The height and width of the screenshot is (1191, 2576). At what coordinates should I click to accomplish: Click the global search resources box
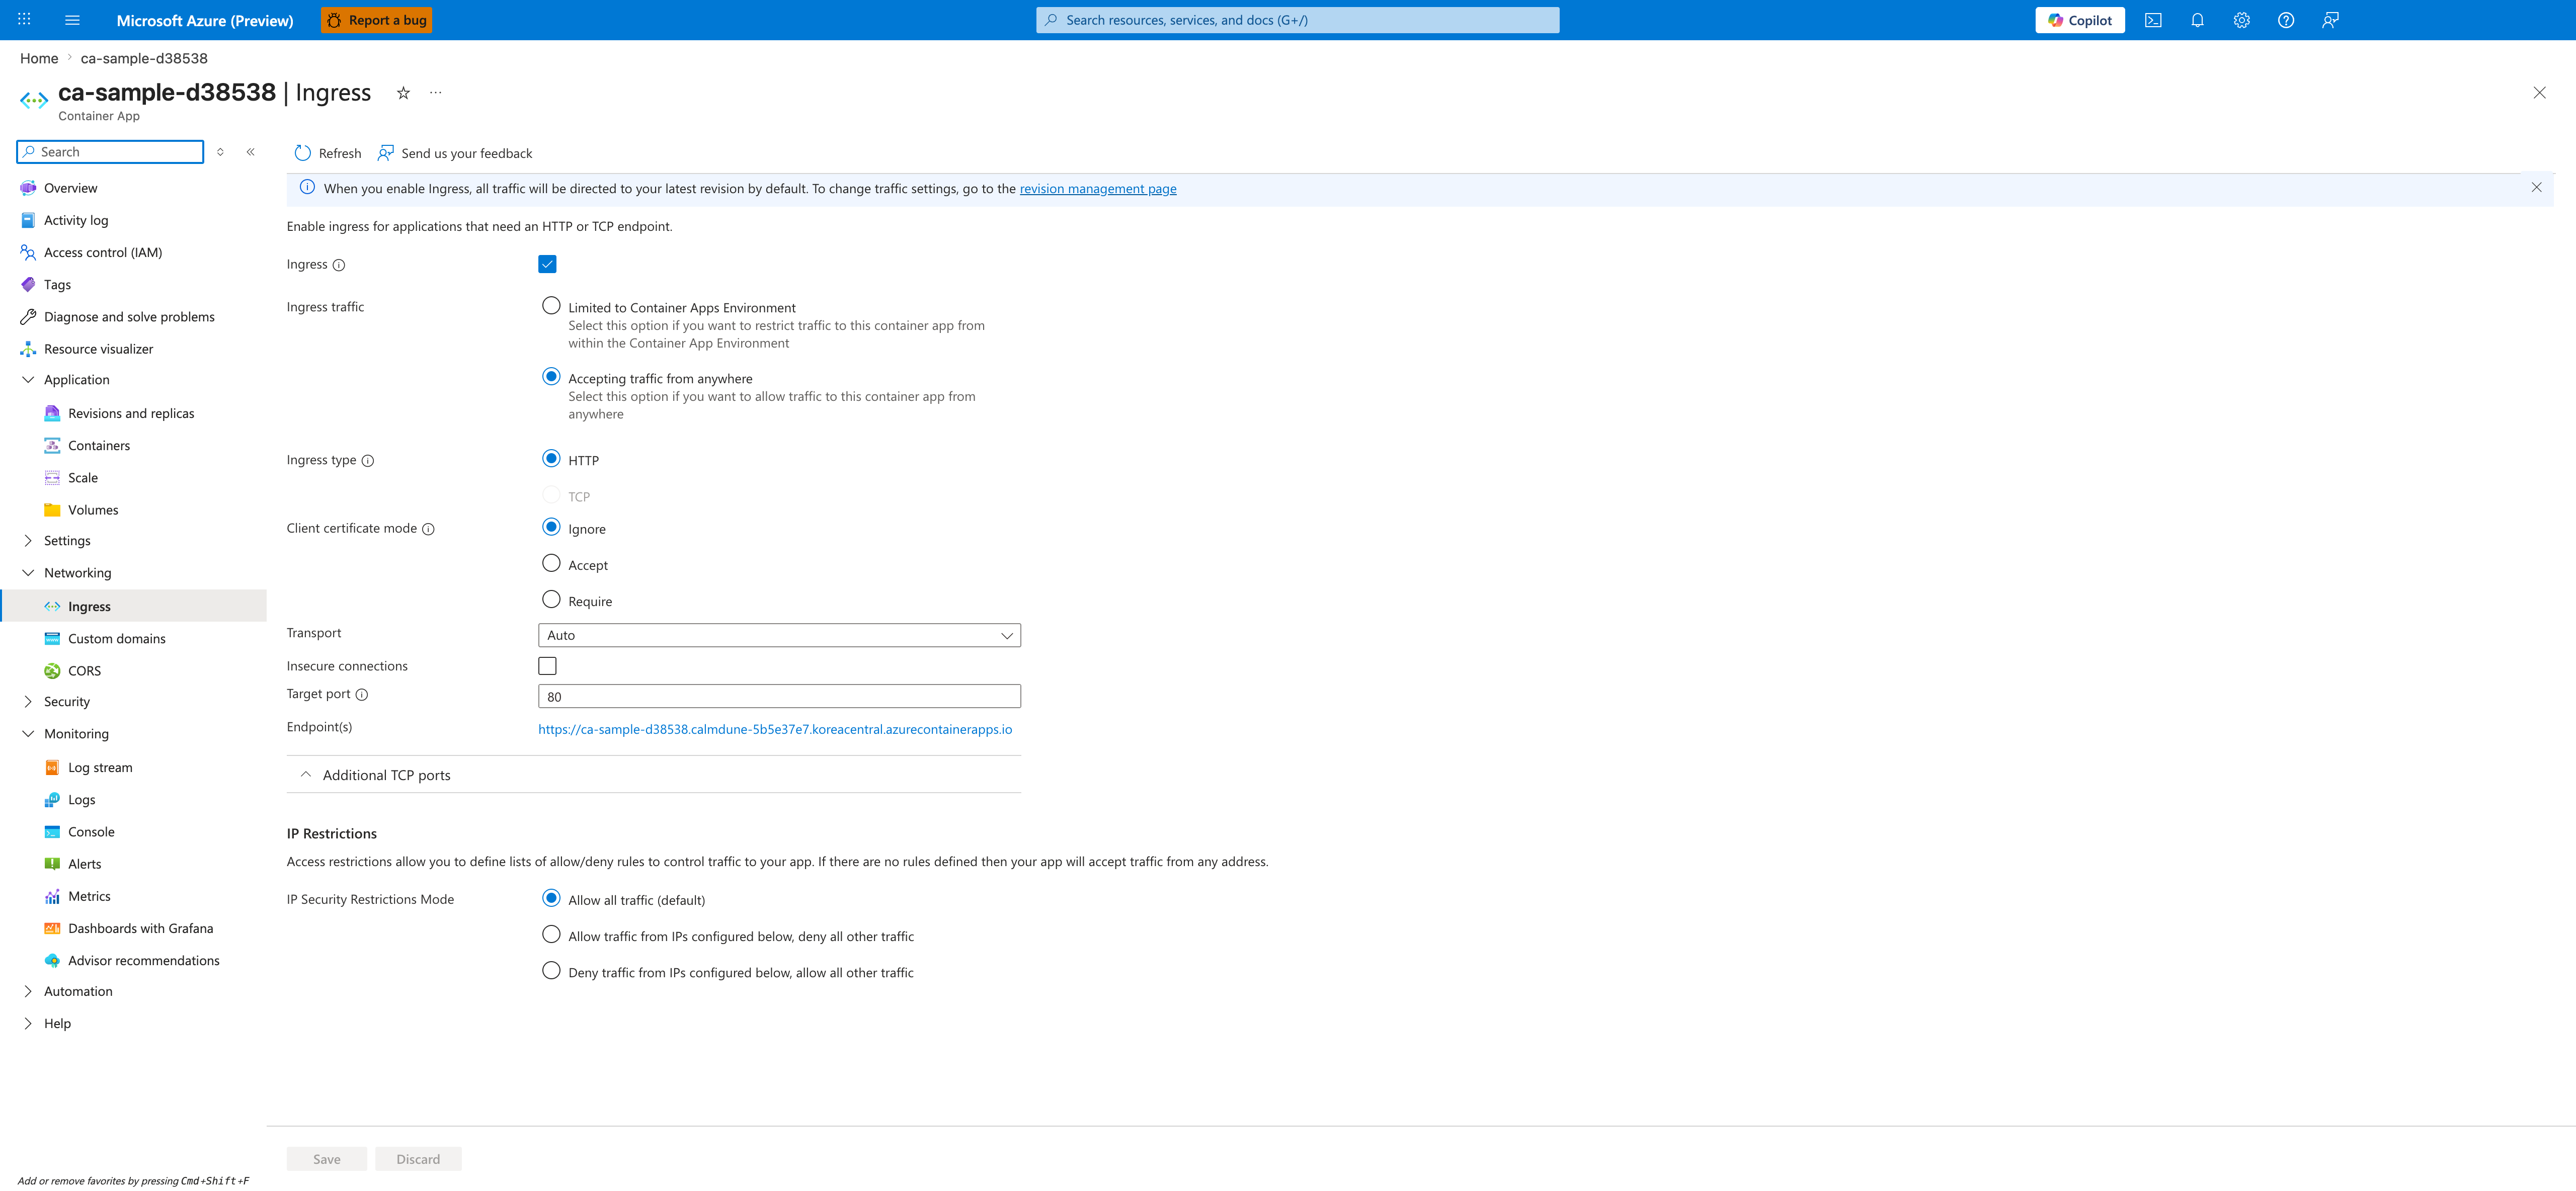click(1297, 20)
